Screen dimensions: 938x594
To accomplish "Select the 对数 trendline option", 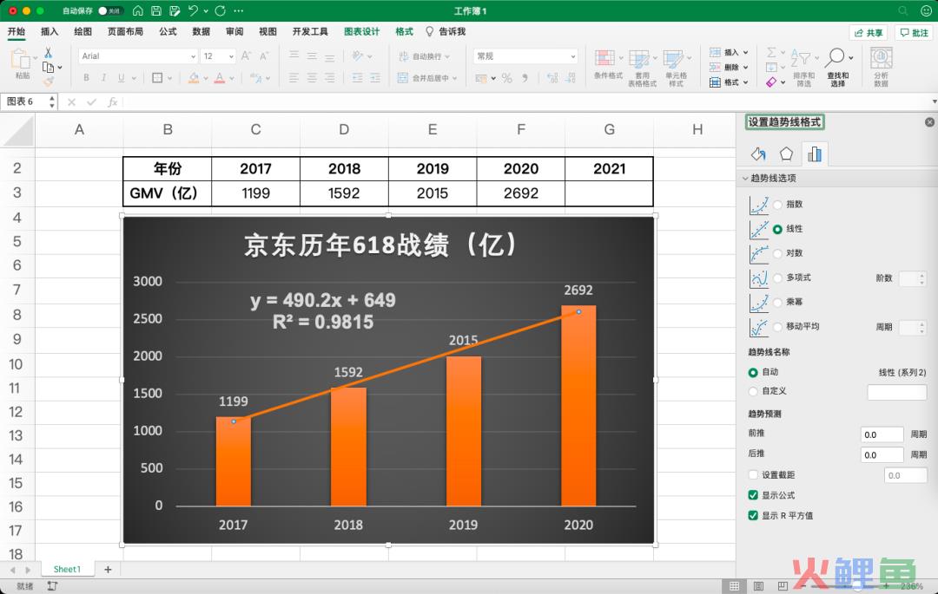I will [777, 253].
